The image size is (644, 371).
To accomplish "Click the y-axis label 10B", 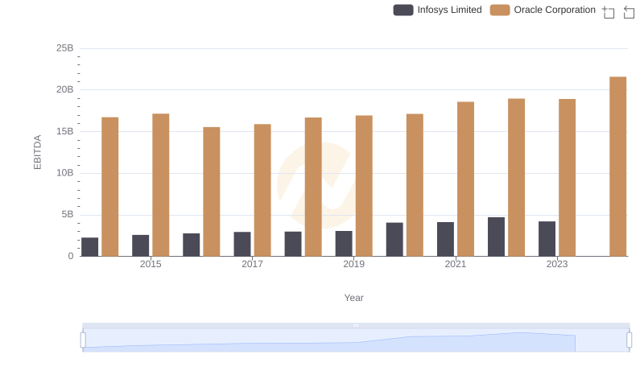I will pyautogui.click(x=65, y=173).
